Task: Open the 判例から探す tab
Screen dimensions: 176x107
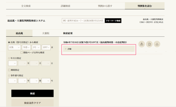Action: tap(105, 6)
